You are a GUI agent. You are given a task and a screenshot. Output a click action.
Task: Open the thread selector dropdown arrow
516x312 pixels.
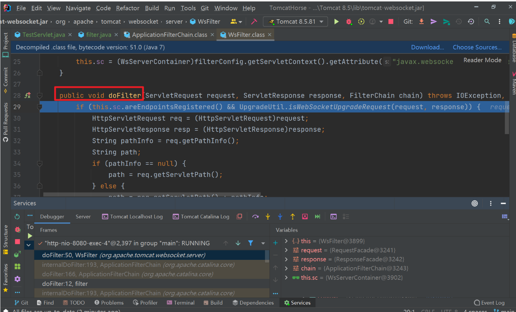(263, 243)
